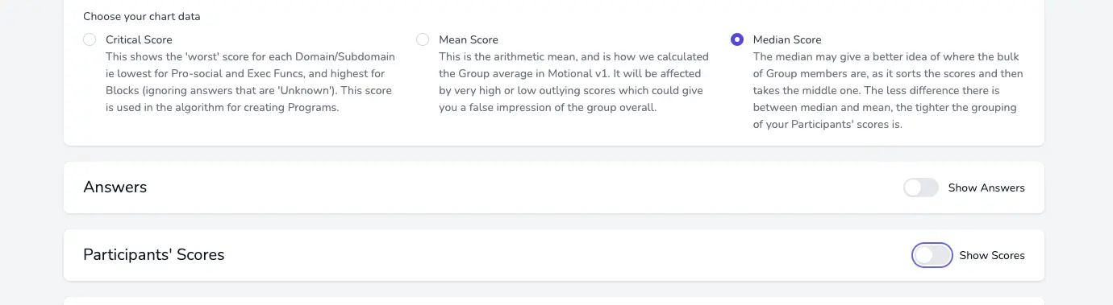Click empty middle area of Participants' Scores card

click(x=565, y=255)
